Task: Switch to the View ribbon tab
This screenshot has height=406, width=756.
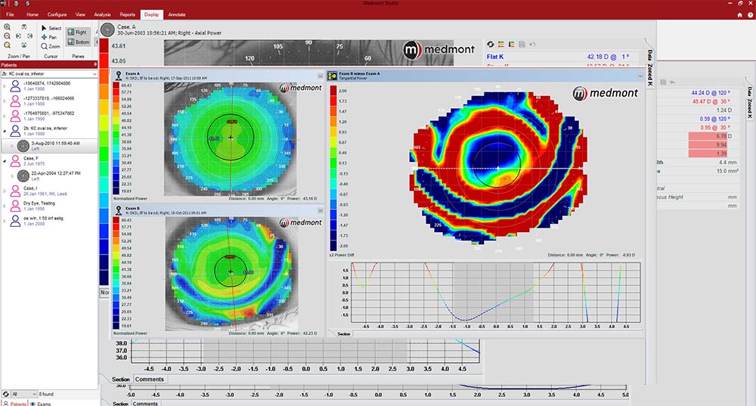Action: coord(81,14)
